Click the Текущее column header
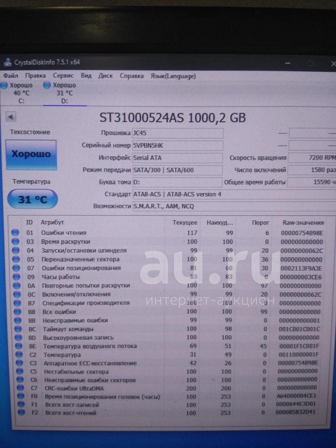The height and width of the screenshot is (448, 336). [x=185, y=223]
